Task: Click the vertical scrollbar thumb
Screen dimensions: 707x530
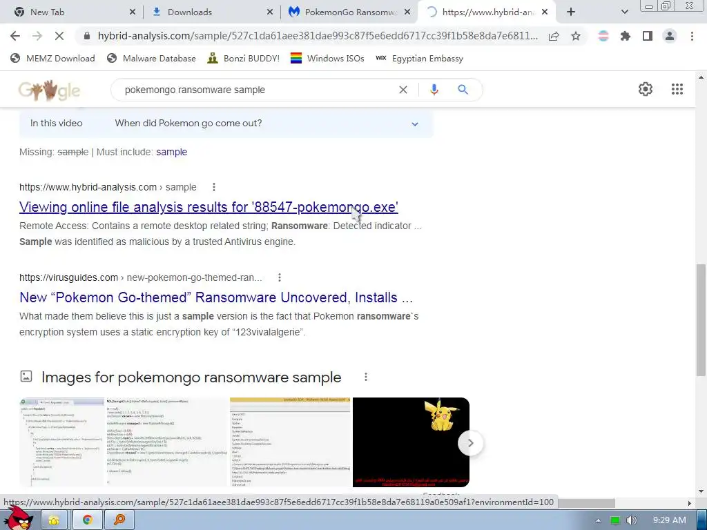Action: [x=701, y=320]
